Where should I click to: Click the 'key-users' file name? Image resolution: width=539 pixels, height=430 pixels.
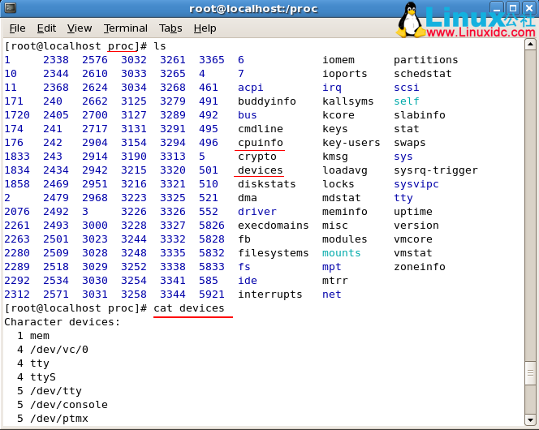click(x=351, y=143)
